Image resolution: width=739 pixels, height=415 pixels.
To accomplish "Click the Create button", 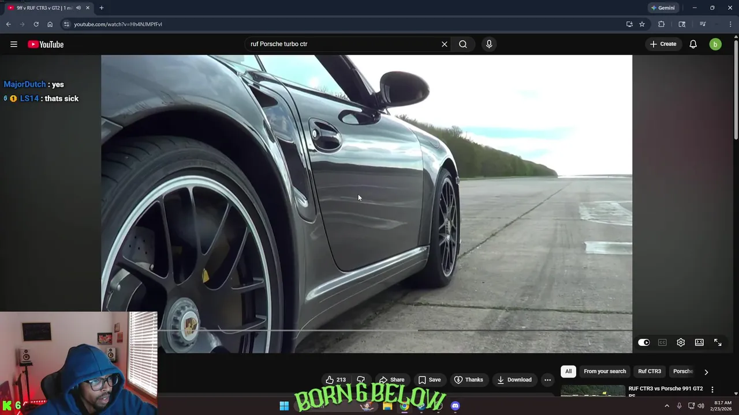I will 663,44.
